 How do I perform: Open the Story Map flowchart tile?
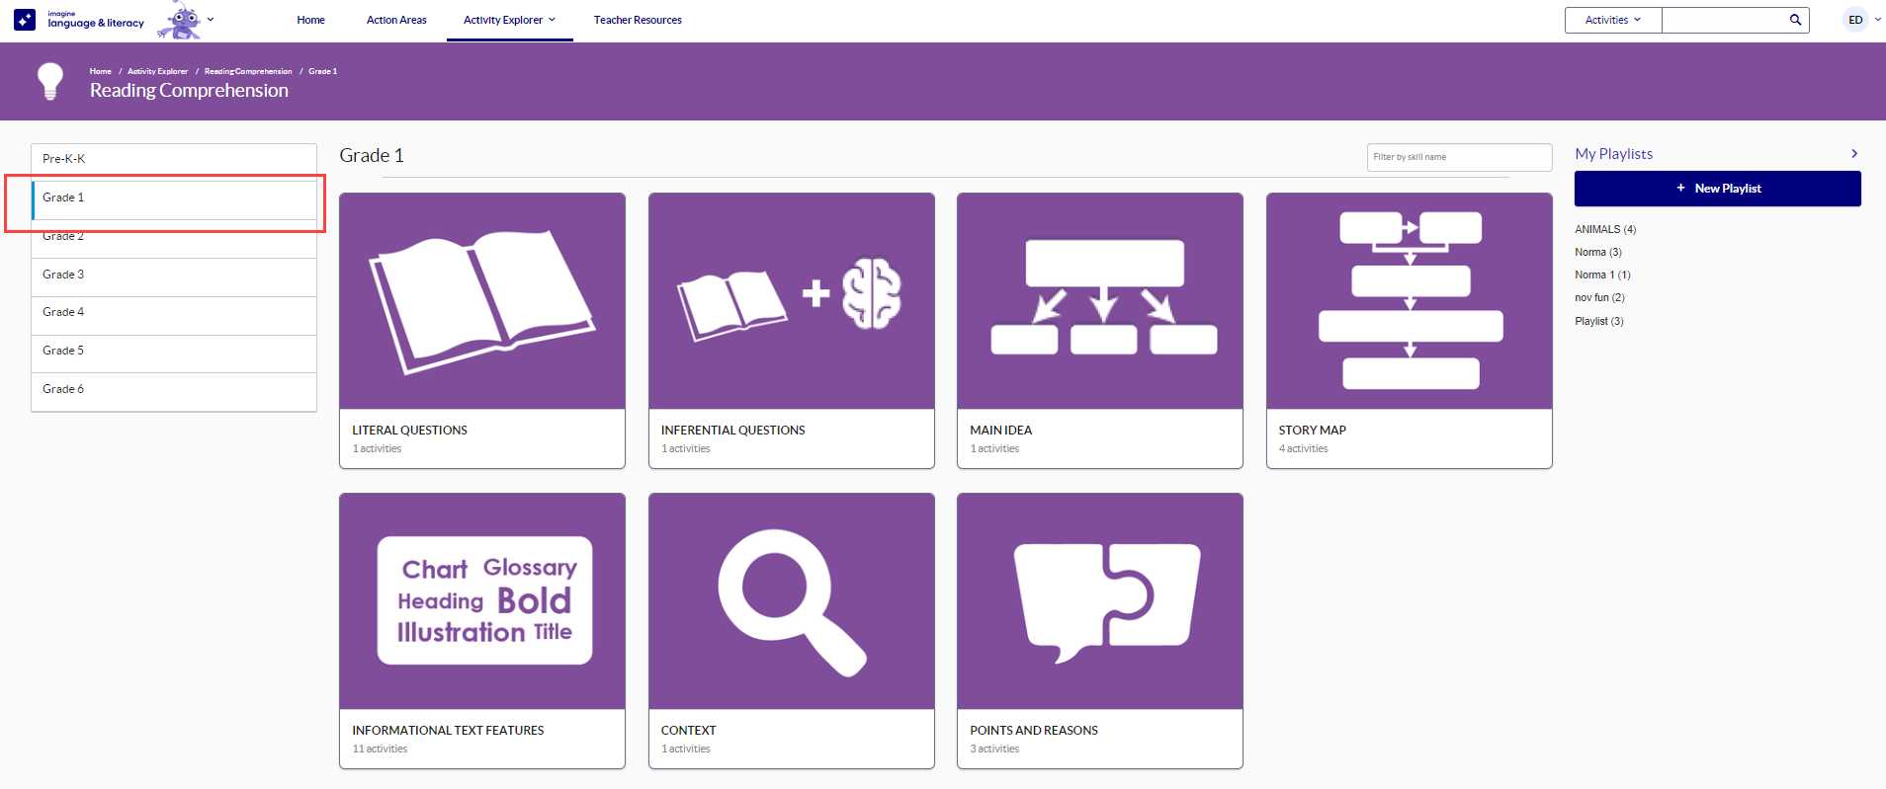pos(1409,301)
